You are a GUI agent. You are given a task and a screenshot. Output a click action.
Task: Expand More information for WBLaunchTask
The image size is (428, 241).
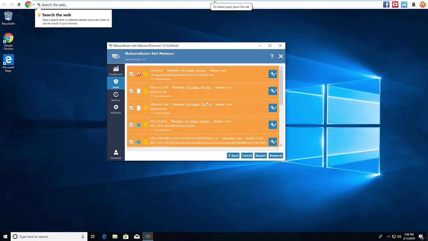pyautogui.click(x=162, y=96)
